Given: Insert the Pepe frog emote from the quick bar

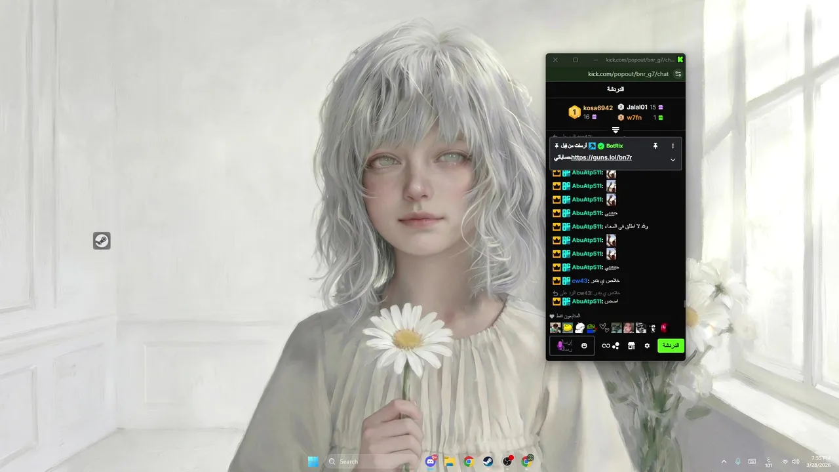Looking at the screenshot, I should (591, 328).
